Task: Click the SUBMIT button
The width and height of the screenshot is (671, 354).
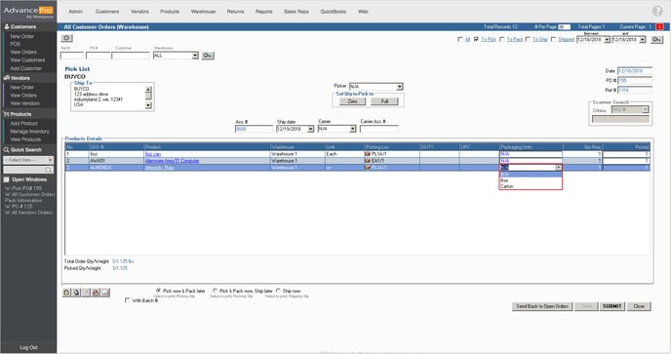Action: point(612,306)
